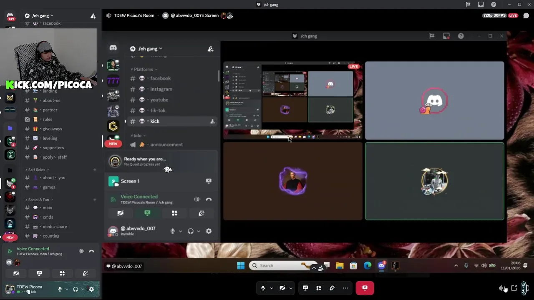This screenshot has width=534, height=300.
Task: Click the red NEW badge in server list
Action: 10,237
